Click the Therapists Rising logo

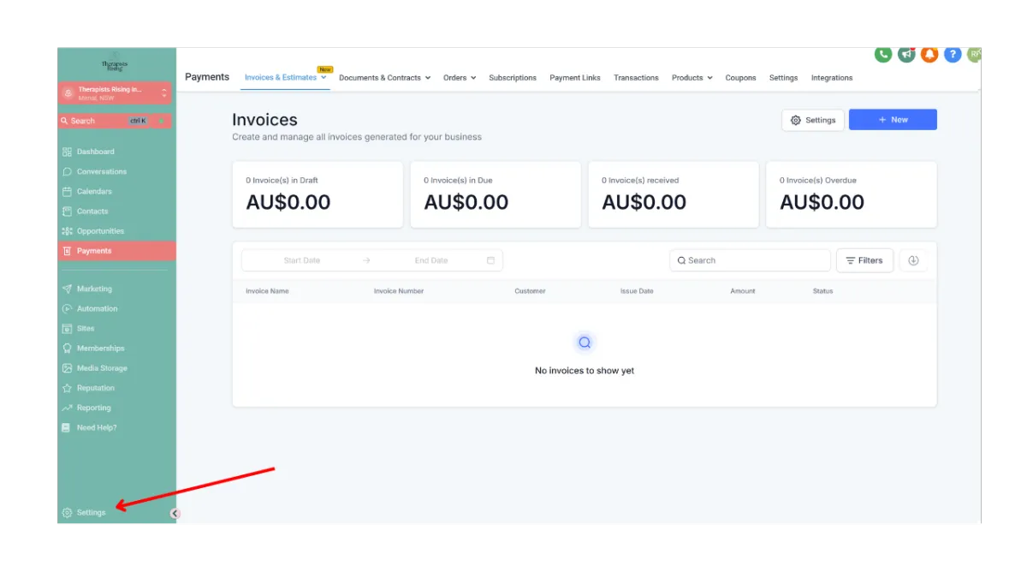pos(115,65)
